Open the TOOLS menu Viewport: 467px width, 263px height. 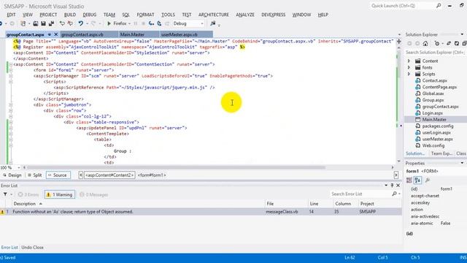coord(168,15)
